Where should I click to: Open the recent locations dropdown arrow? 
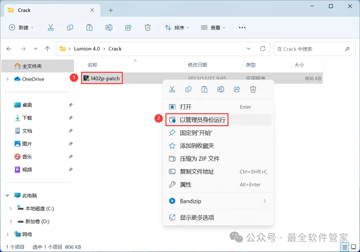(36, 49)
